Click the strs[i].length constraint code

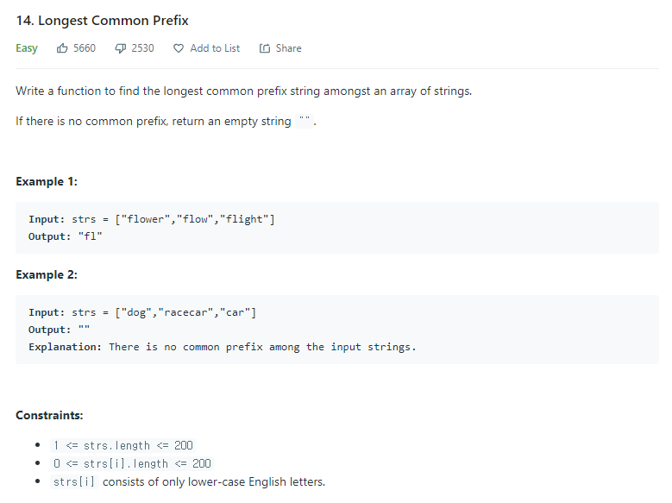(x=132, y=463)
